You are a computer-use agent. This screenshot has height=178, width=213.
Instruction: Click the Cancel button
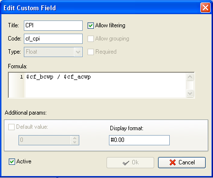(x=182, y=162)
